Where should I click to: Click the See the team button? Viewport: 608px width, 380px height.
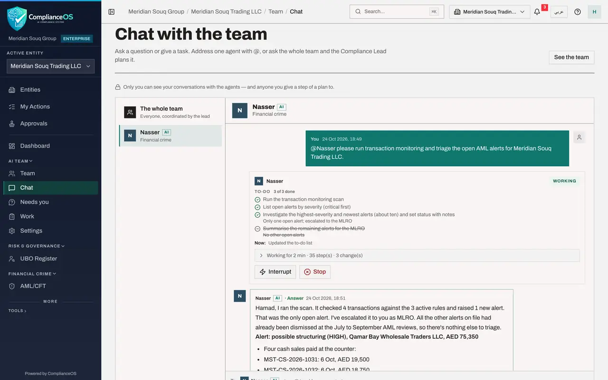pos(571,57)
